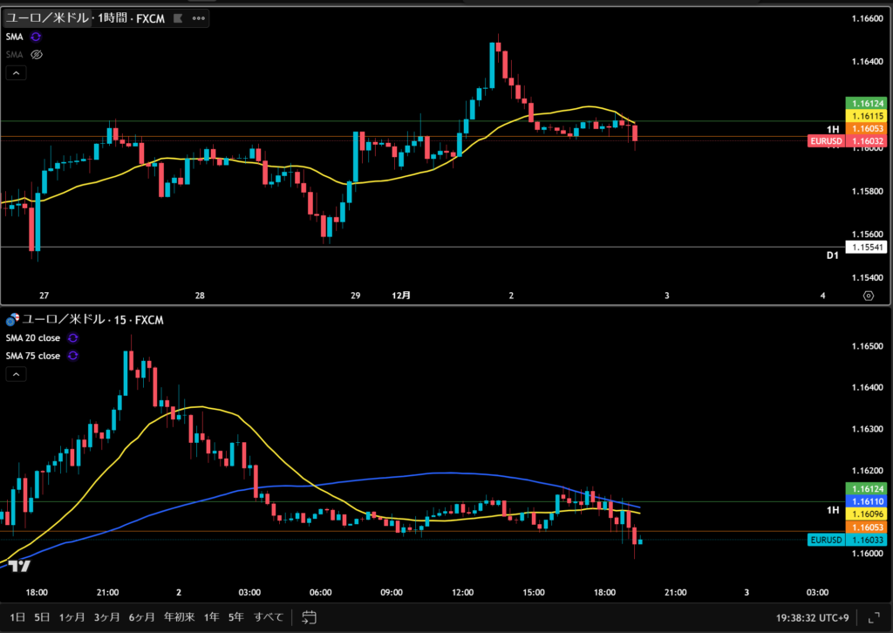
Task: Click the すべて range button
Action: (269, 617)
